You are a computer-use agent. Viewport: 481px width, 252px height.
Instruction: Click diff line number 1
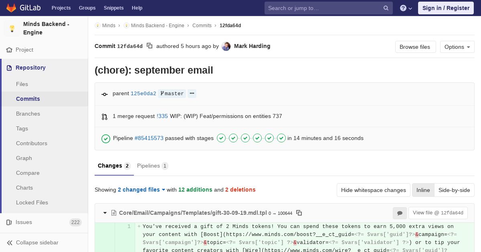[x=129, y=226]
